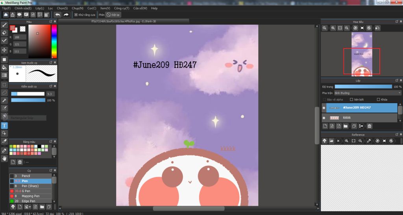Select the Brush tool in left toolbar
Image resolution: width=403 pixels, height=215 pixels.
point(4,25)
